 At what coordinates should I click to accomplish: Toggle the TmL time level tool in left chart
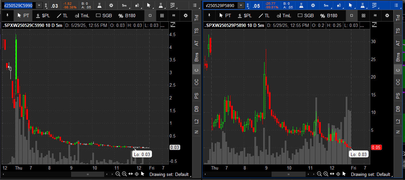82,16
